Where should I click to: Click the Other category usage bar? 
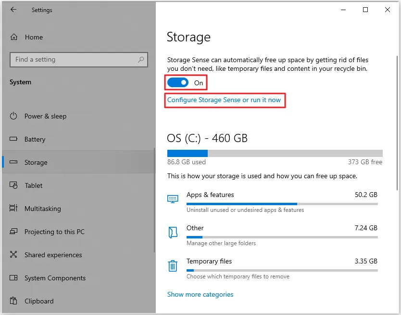coord(282,237)
